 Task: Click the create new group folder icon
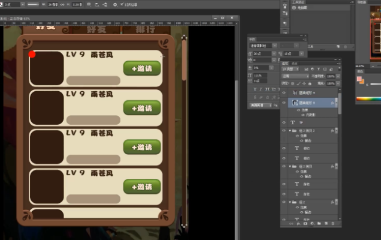(319, 224)
